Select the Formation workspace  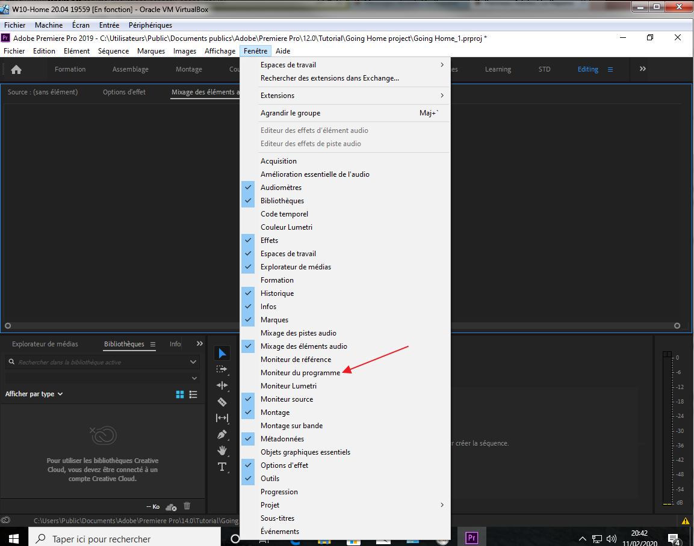pos(70,69)
